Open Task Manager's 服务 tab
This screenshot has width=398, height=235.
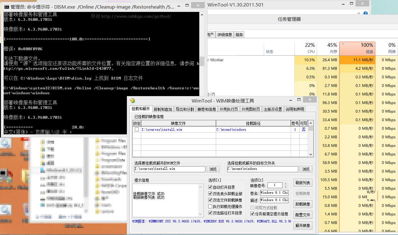coord(239,35)
